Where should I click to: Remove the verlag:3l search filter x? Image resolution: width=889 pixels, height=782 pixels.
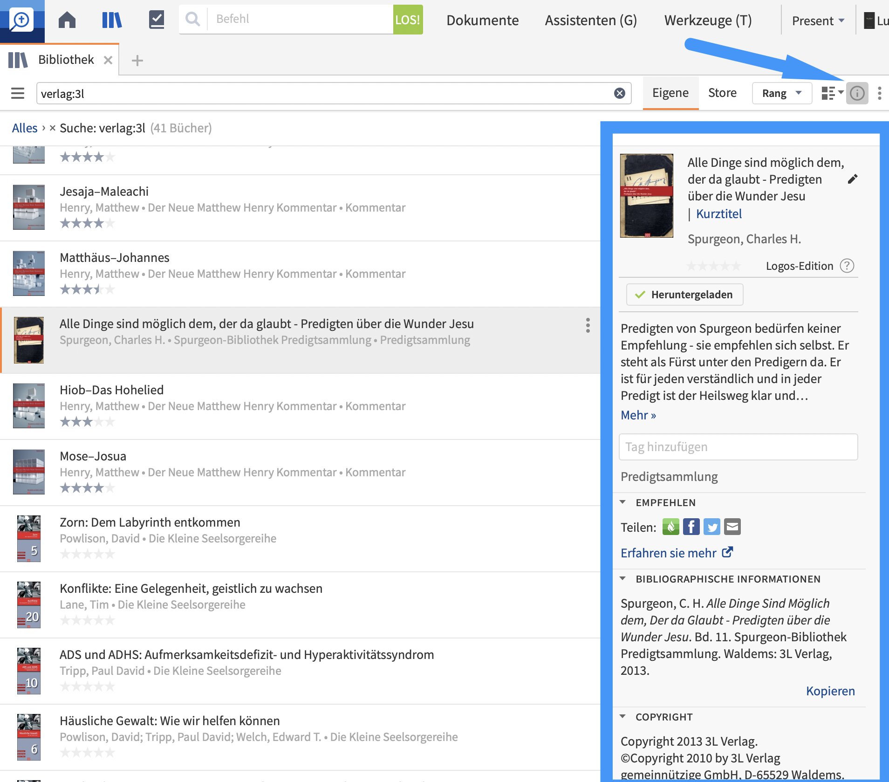53,128
